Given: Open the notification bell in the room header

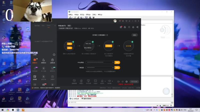Looking at the screenshot, I should (x=133, y=27).
